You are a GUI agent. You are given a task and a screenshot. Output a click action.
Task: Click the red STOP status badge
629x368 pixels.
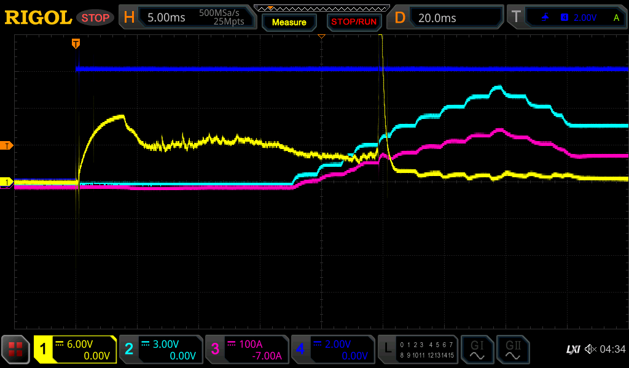(x=95, y=18)
